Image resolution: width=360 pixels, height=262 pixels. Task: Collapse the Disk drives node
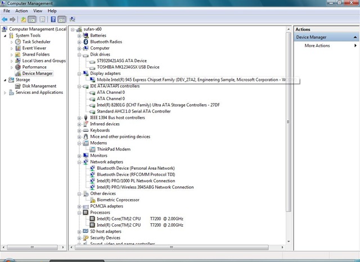coord(79,55)
